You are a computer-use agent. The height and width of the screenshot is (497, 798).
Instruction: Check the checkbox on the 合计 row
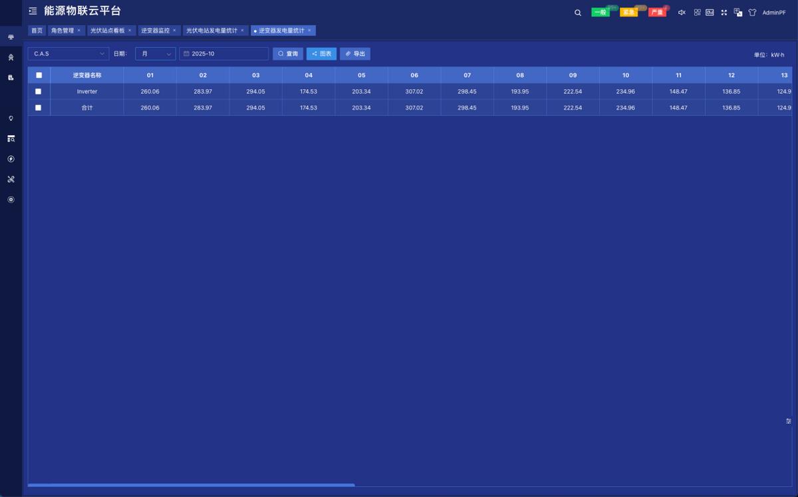coord(39,107)
